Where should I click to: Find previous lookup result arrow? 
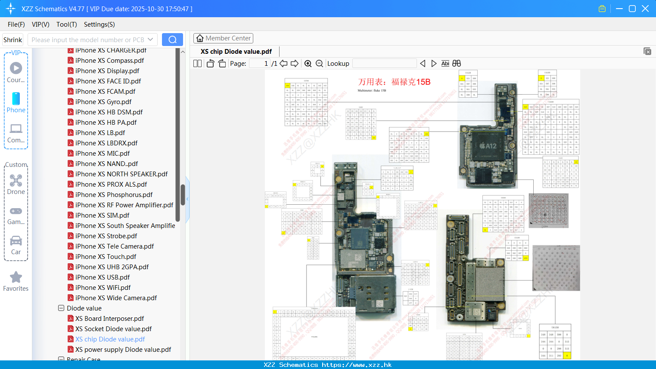[423, 64]
